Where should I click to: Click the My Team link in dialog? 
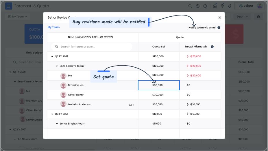[54, 27]
